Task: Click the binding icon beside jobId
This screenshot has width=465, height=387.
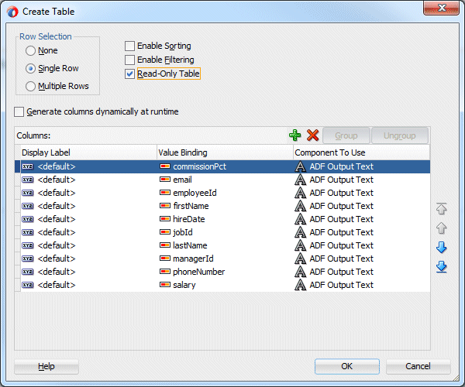Action: (x=165, y=232)
